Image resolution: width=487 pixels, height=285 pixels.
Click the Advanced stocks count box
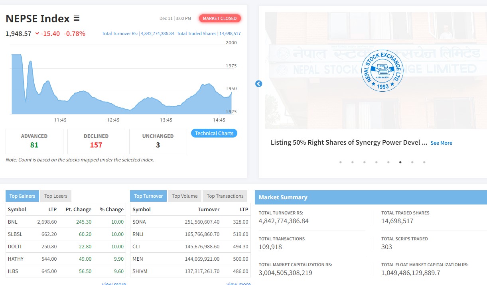tap(34, 141)
